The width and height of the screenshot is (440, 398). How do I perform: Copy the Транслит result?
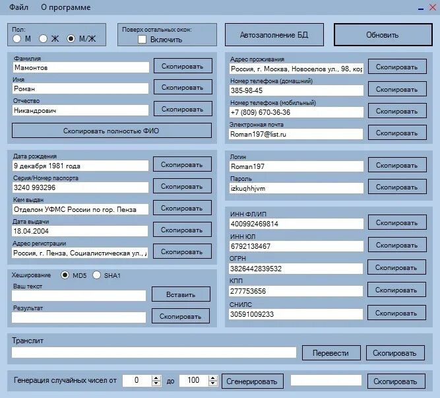(x=395, y=353)
